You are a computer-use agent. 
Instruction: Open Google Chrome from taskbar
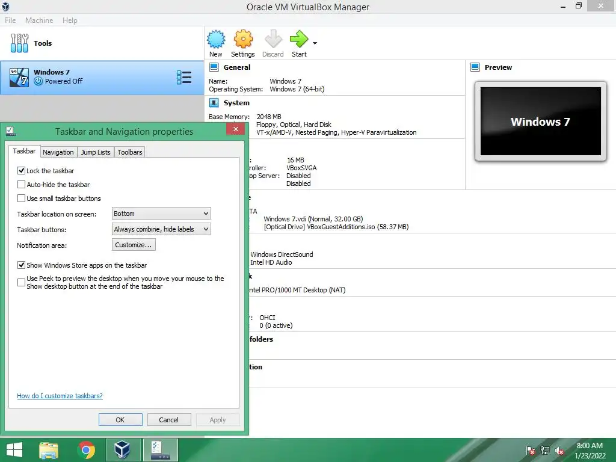pyautogui.click(x=87, y=450)
